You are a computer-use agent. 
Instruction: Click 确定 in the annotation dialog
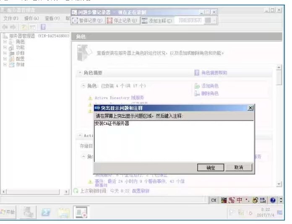click(211, 168)
